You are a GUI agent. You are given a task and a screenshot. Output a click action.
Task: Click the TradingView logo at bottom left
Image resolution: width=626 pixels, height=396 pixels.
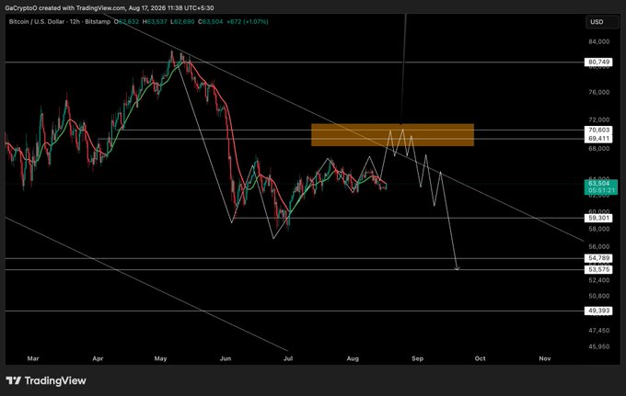point(46,381)
